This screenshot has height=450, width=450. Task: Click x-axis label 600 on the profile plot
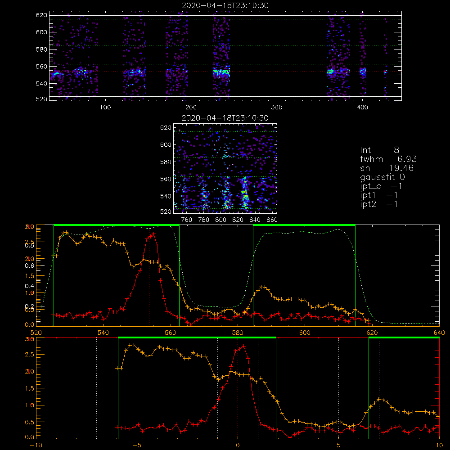pos(305,333)
